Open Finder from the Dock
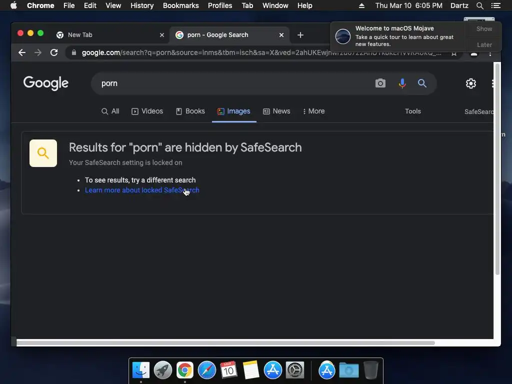512x384 pixels. click(141, 370)
